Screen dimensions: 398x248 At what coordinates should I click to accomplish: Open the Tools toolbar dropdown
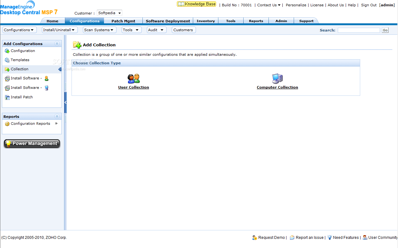coord(132,30)
